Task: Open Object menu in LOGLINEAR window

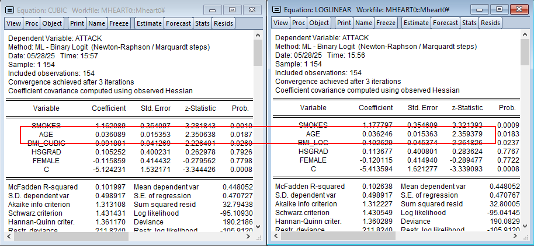Action: [319, 23]
